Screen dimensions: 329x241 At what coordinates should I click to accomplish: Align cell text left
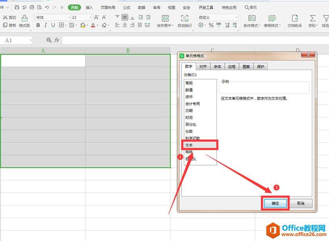pos(117,25)
